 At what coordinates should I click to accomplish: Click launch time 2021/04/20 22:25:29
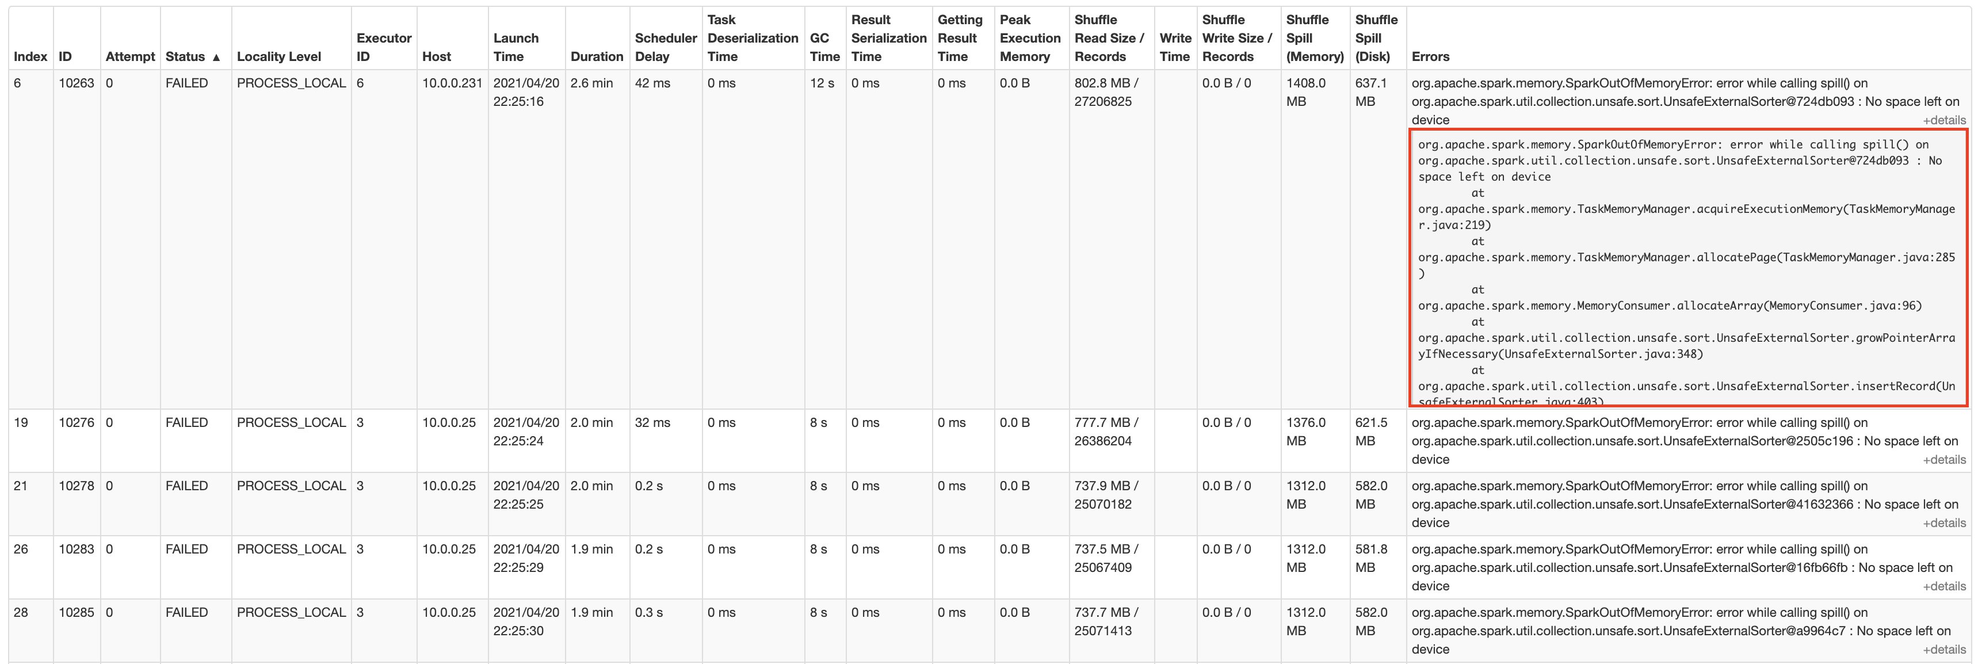pos(526,558)
